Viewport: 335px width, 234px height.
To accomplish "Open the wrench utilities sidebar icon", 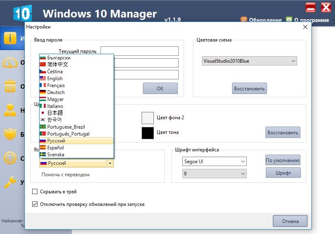I will [x=10, y=182].
